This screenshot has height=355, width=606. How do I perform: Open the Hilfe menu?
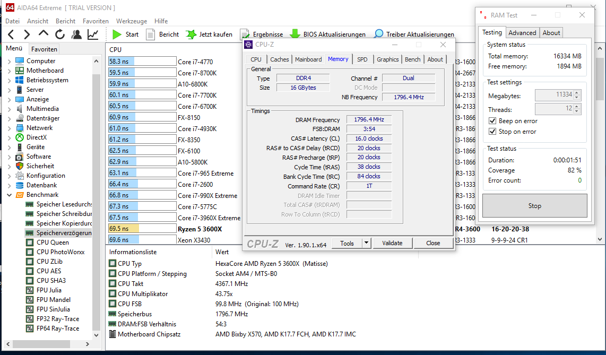(x=161, y=21)
